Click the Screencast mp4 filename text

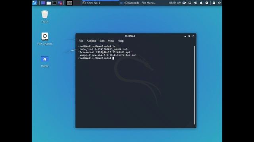click(105, 52)
